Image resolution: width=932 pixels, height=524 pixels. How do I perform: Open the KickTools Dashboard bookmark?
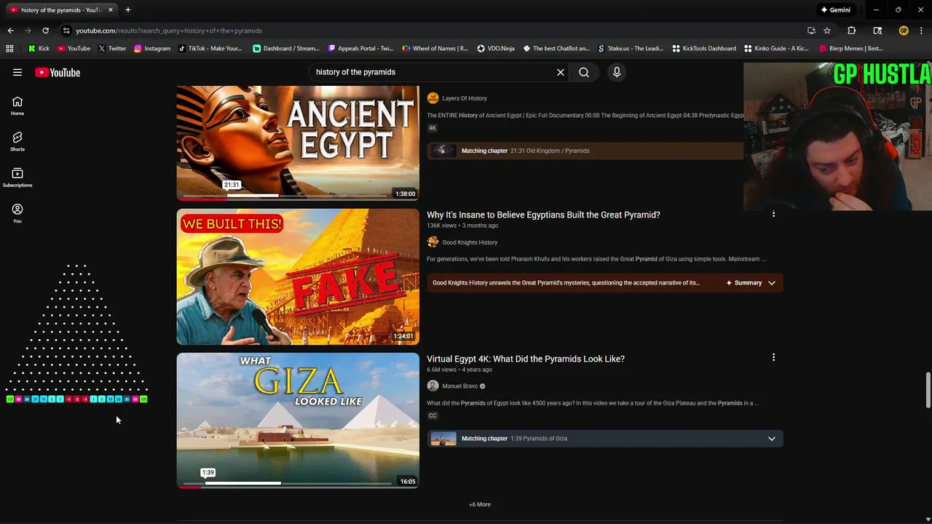coord(704,49)
